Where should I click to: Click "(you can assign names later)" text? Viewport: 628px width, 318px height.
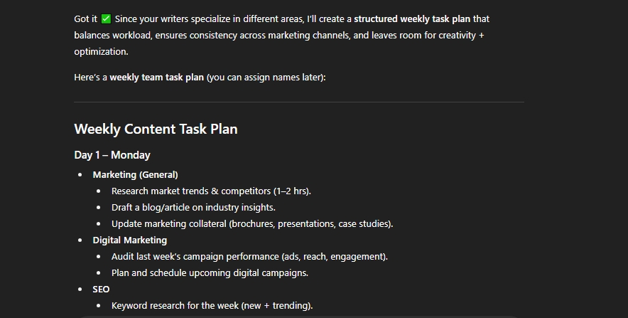coord(266,77)
